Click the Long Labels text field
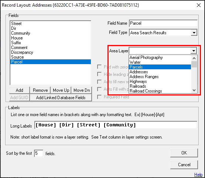This screenshot has width=205, height=178. pos(116,125)
